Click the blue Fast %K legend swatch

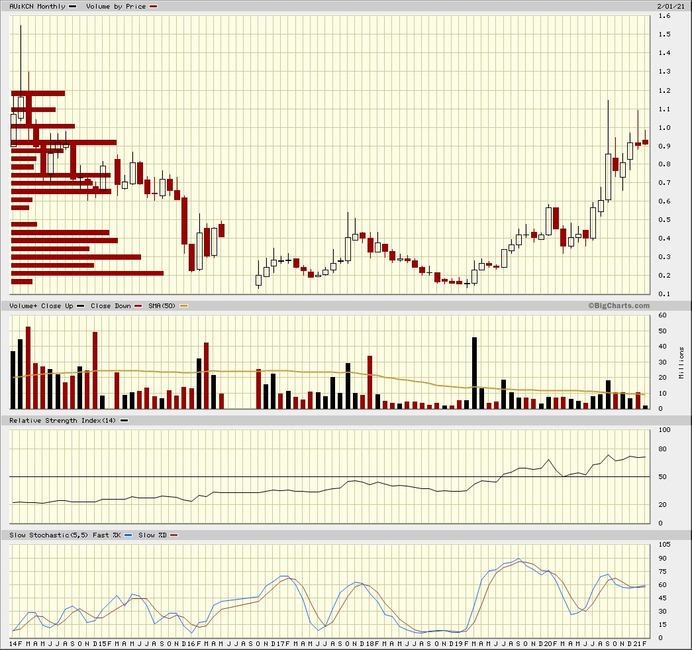128,535
